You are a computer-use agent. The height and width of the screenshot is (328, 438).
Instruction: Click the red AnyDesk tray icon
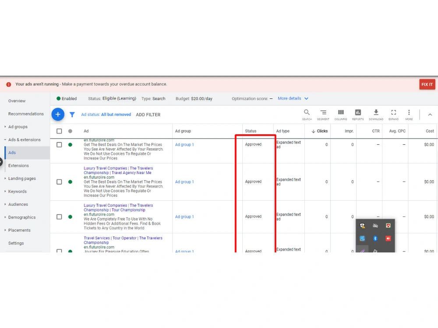(x=388, y=238)
